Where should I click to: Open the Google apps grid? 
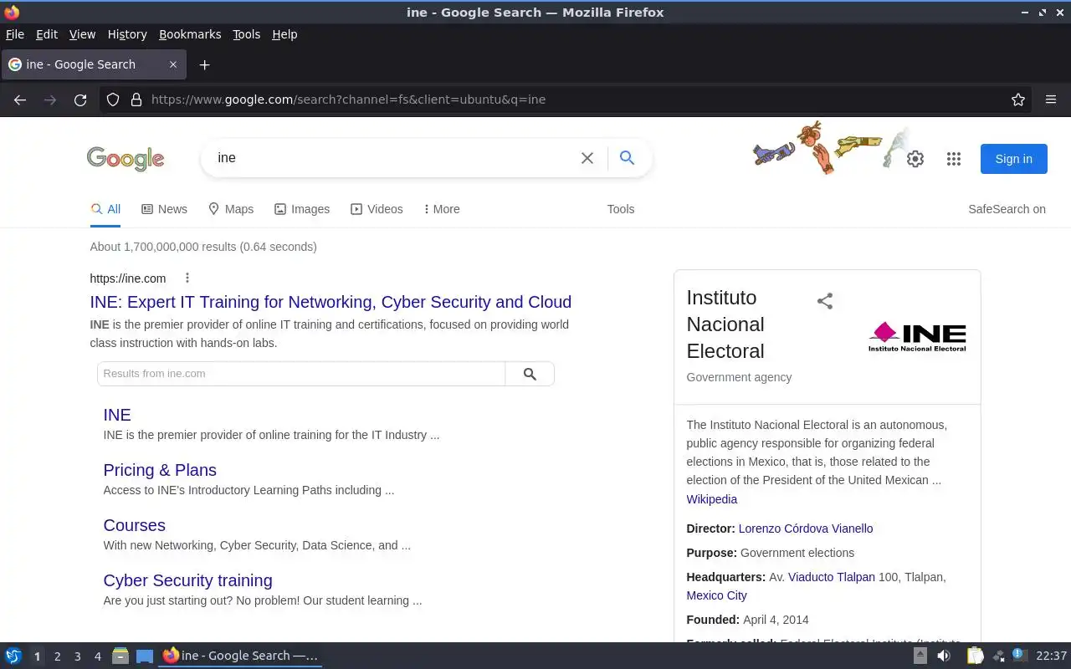954,159
